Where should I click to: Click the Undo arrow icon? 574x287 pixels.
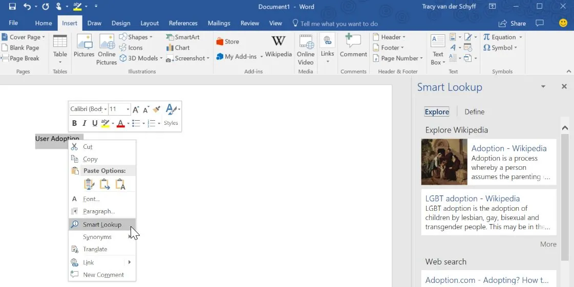coord(27,7)
